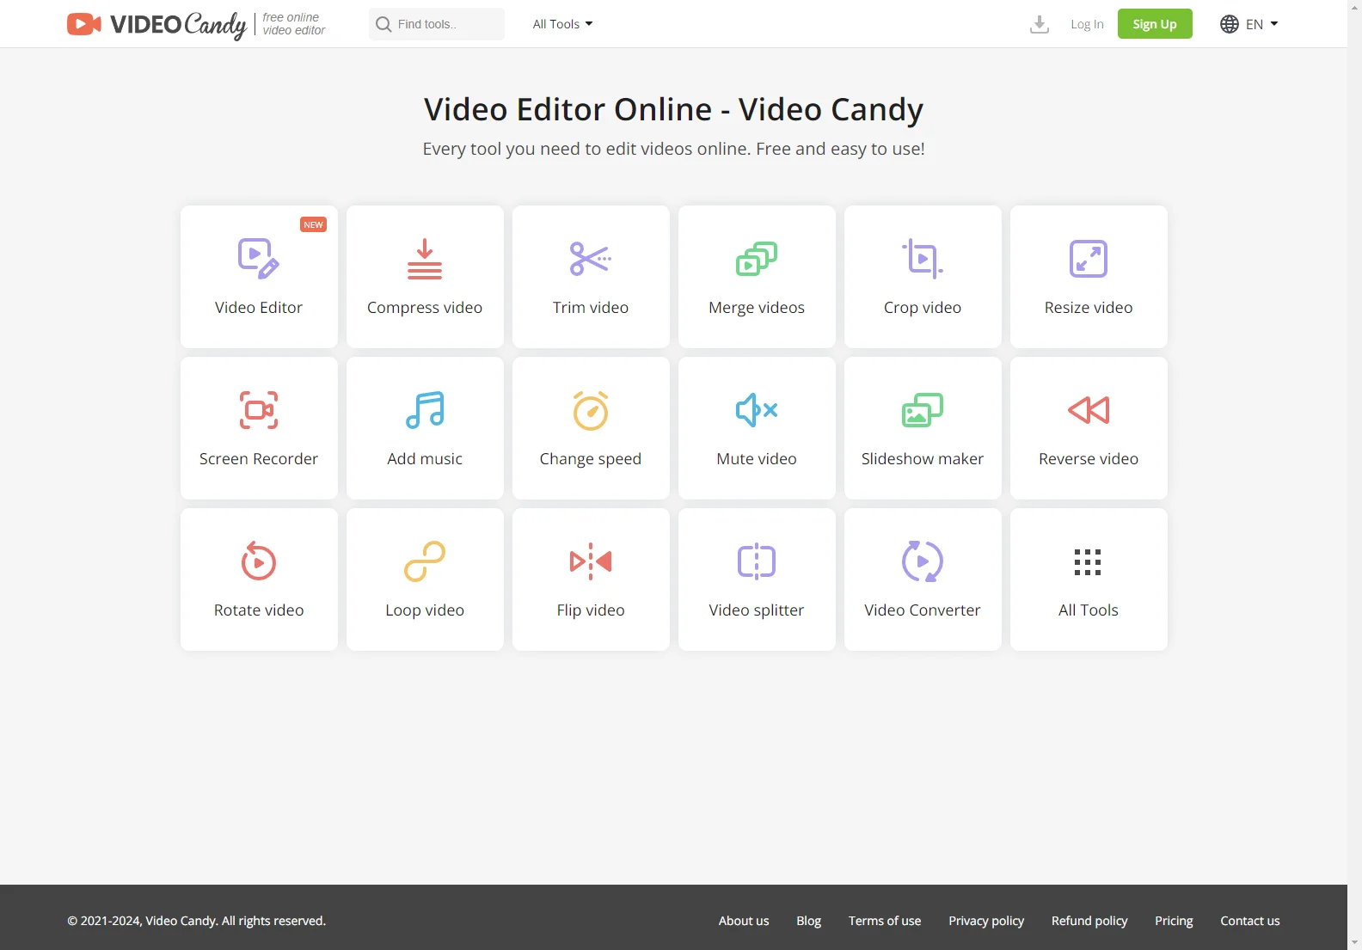Select the Trim video scissors icon
This screenshot has height=950, width=1362.
[591, 259]
